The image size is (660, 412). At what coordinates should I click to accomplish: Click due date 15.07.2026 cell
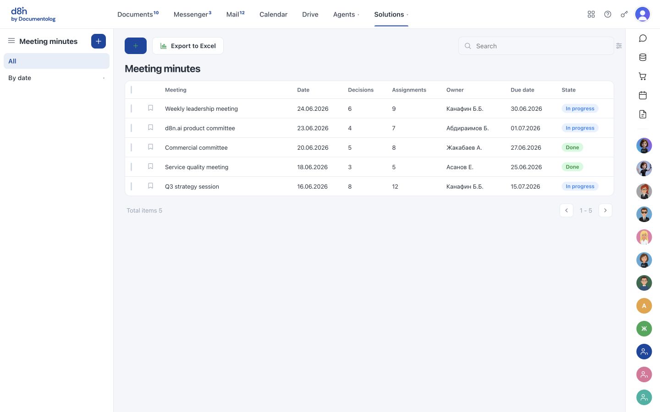pos(525,186)
